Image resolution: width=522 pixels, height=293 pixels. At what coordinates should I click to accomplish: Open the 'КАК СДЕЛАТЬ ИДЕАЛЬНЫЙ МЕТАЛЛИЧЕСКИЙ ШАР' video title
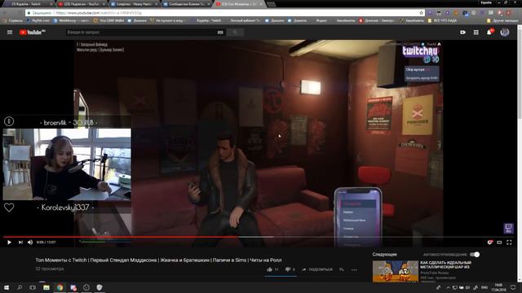[445, 265]
